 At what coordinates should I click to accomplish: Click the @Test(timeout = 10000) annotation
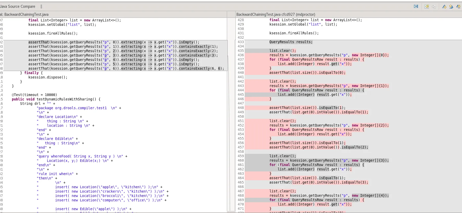[x=34, y=95]
